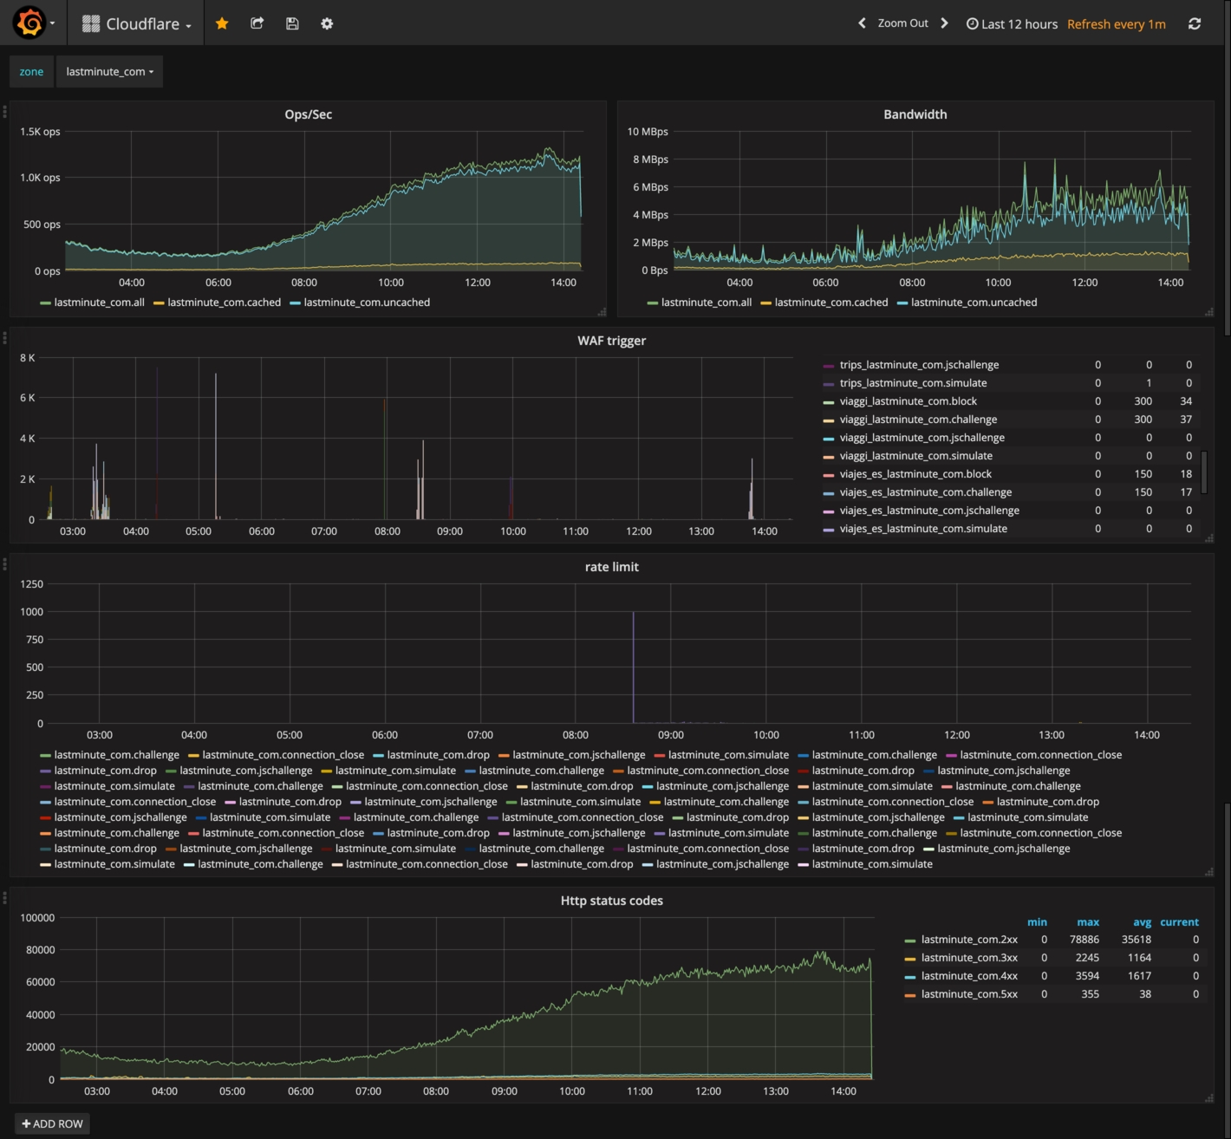Click the refresh dashboard icon
The image size is (1231, 1139).
click(1195, 23)
